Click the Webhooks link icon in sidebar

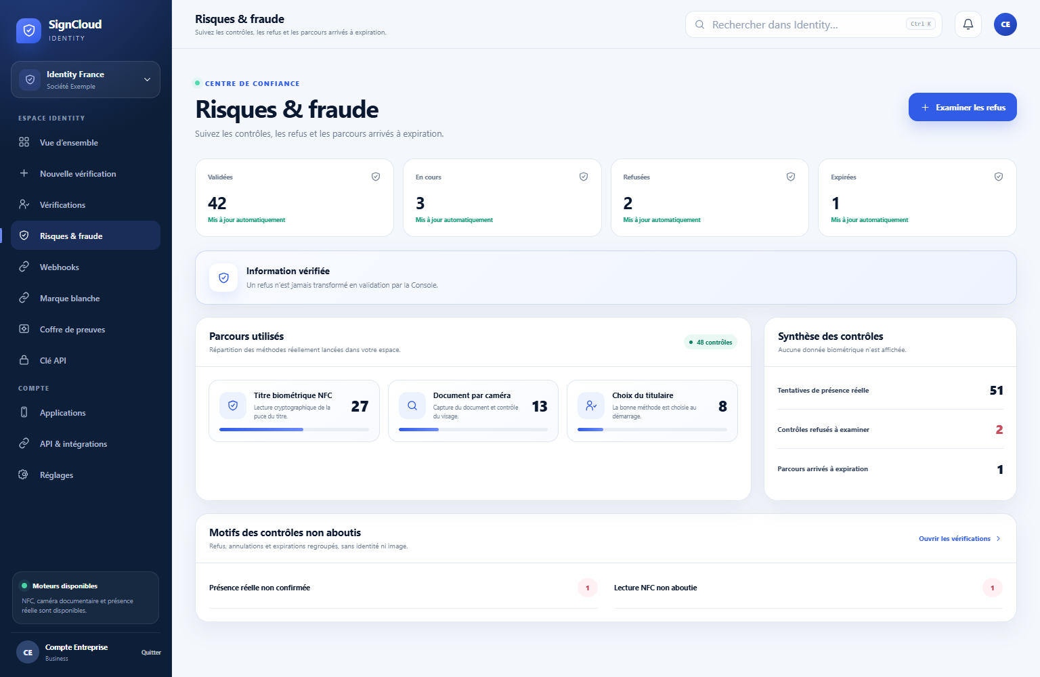click(x=24, y=267)
